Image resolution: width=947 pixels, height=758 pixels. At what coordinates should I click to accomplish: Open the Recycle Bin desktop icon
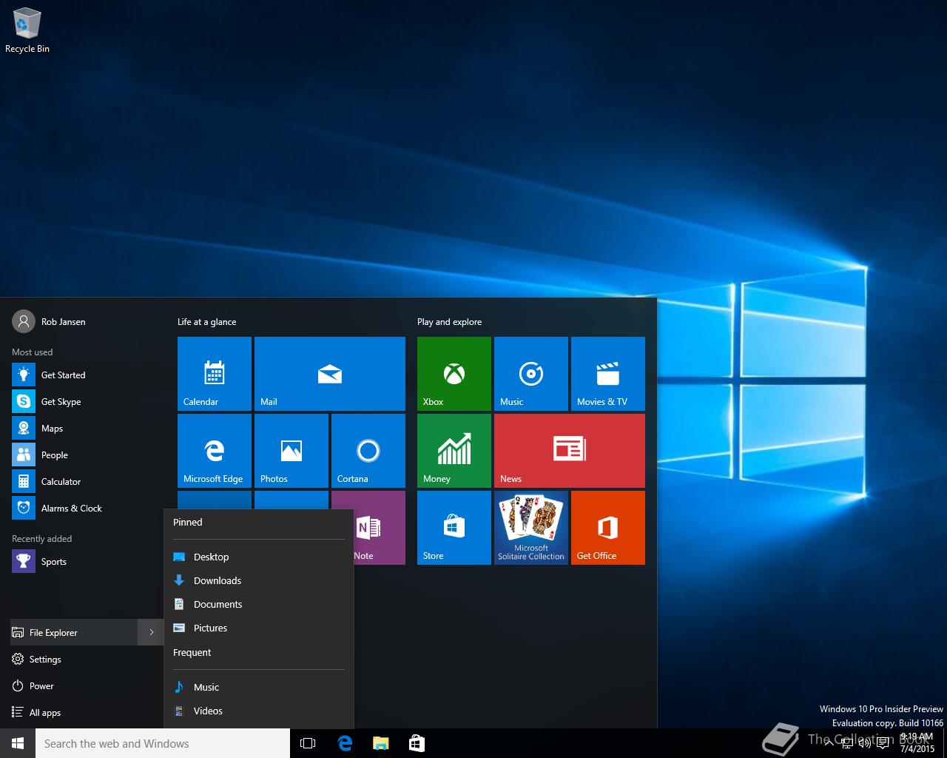[27, 31]
